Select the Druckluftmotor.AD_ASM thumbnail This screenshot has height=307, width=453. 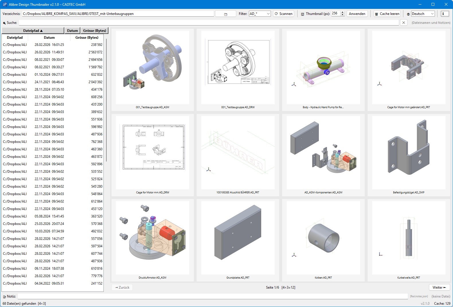pyautogui.click(x=152, y=238)
